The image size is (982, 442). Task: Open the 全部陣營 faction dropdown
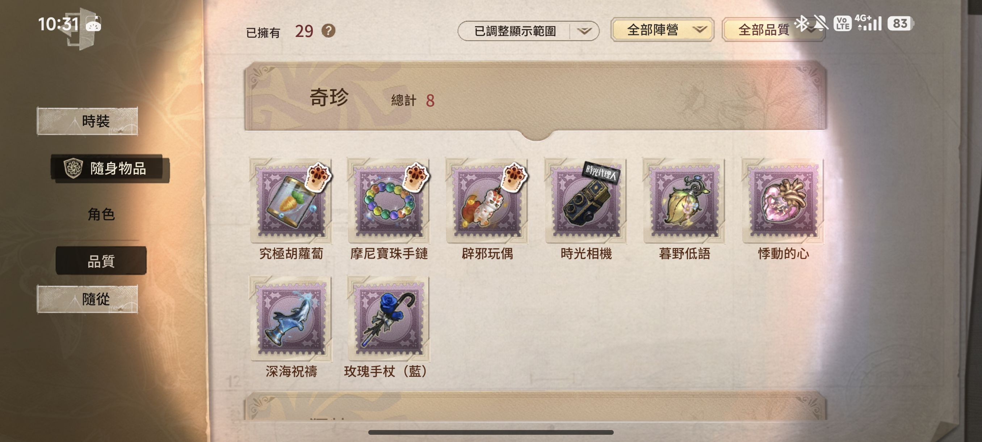(x=663, y=30)
